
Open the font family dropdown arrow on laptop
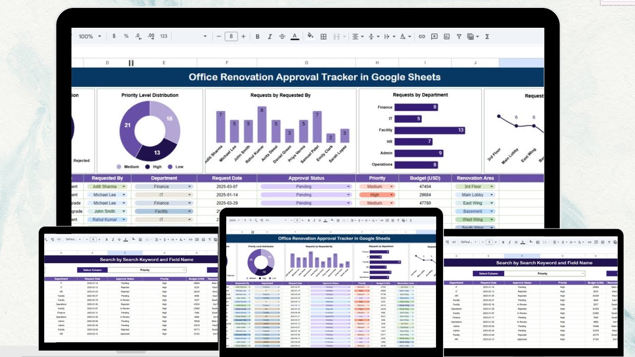(205, 36)
